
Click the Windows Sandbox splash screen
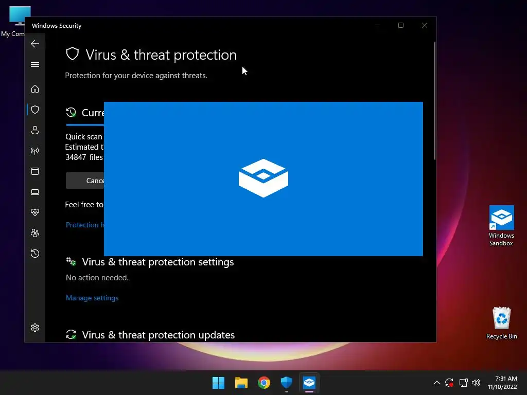(x=263, y=178)
